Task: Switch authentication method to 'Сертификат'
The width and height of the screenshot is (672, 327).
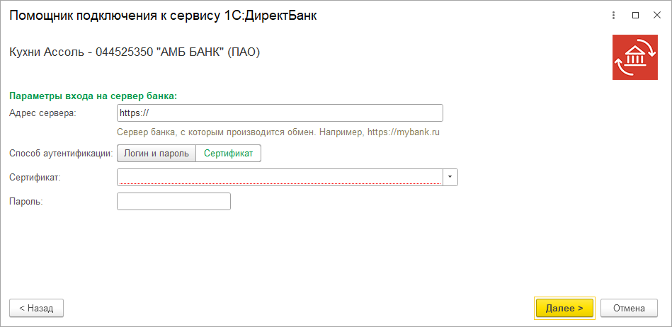Action: point(228,153)
